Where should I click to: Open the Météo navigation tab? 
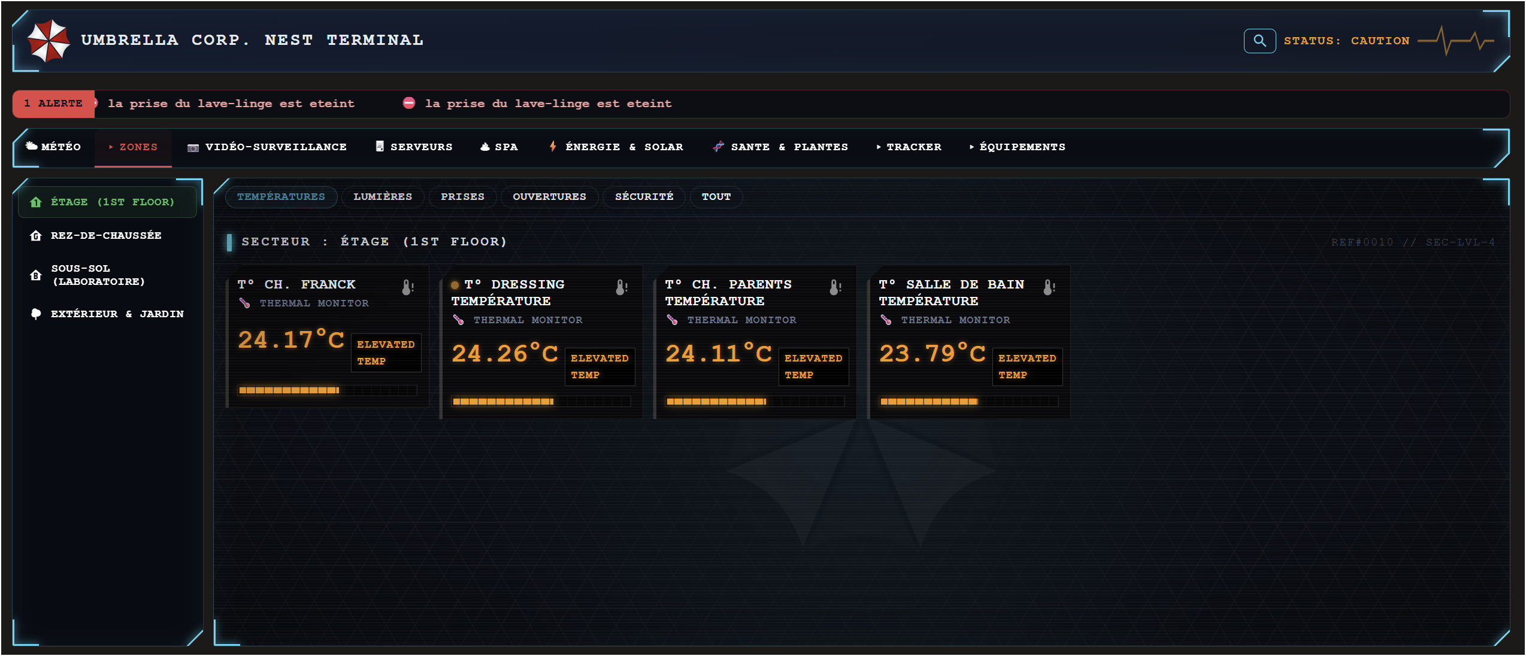pyautogui.click(x=53, y=147)
